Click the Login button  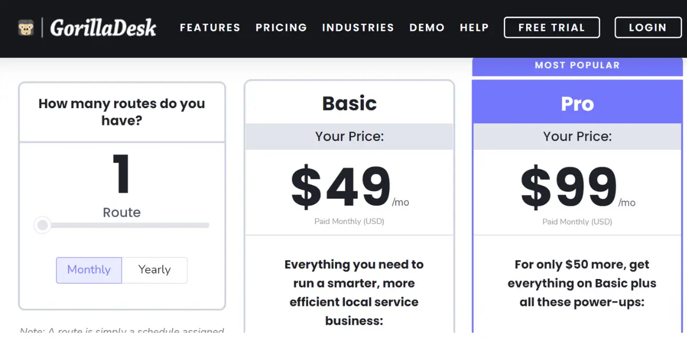647,27
